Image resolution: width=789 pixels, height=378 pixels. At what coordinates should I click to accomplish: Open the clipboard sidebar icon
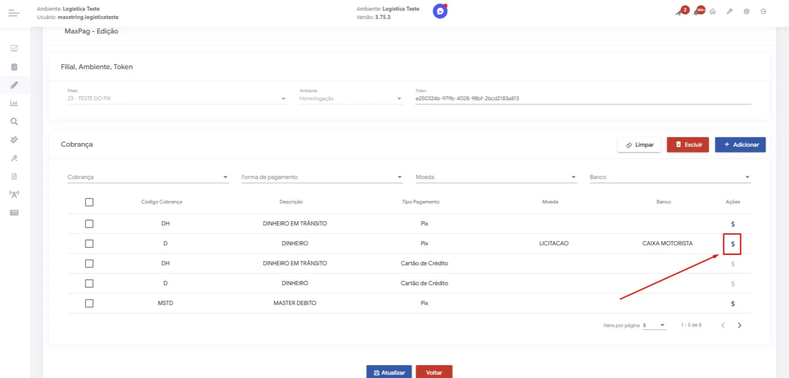coord(14,67)
